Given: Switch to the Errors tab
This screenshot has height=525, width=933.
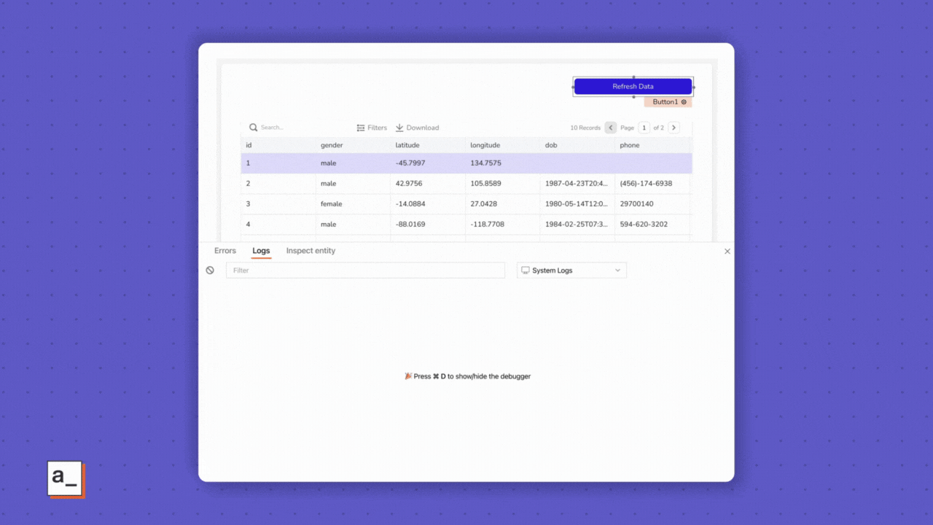Looking at the screenshot, I should pos(225,251).
